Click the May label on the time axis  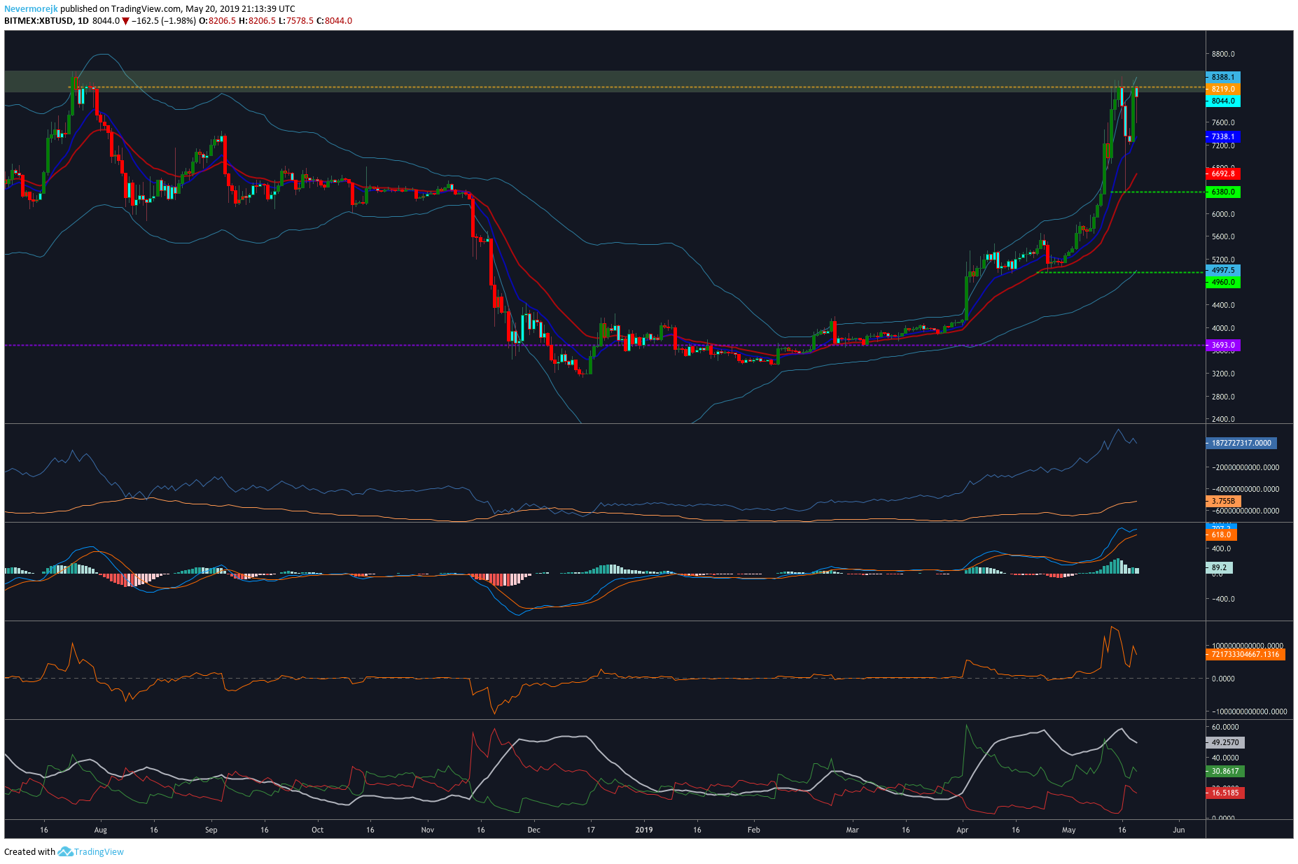[x=1068, y=830]
